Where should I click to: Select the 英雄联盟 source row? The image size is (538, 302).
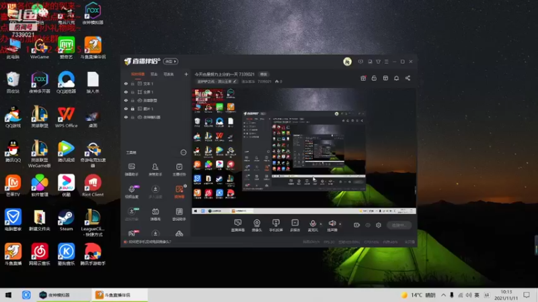[156, 101]
